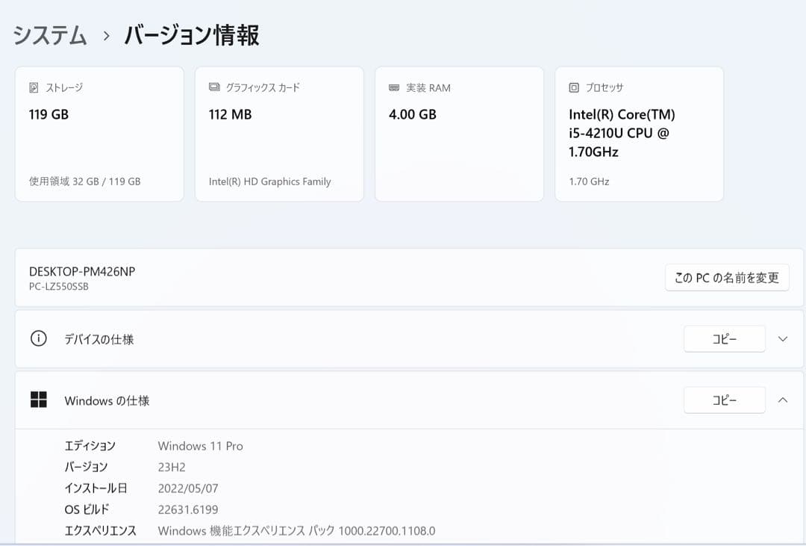Collapse the Windows の仕様 section chevron
Image resolution: width=806 pixels, height=546 pixels.
[x=783, y=400]
